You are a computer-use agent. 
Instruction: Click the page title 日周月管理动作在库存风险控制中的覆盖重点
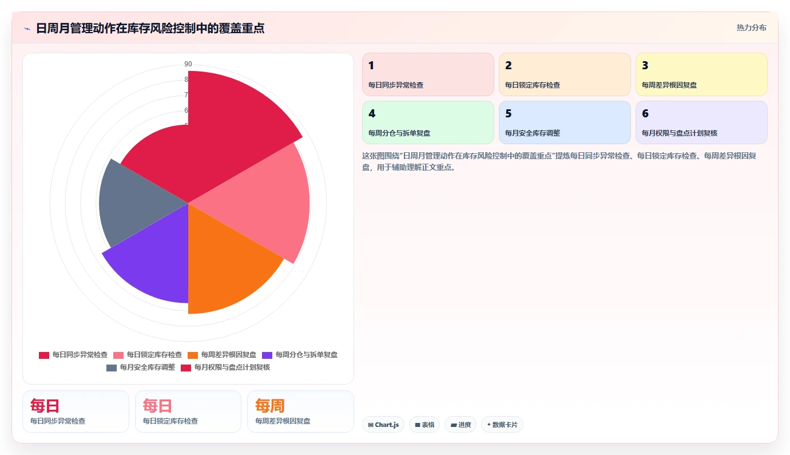pyautogui.click(x=150, y=28)
